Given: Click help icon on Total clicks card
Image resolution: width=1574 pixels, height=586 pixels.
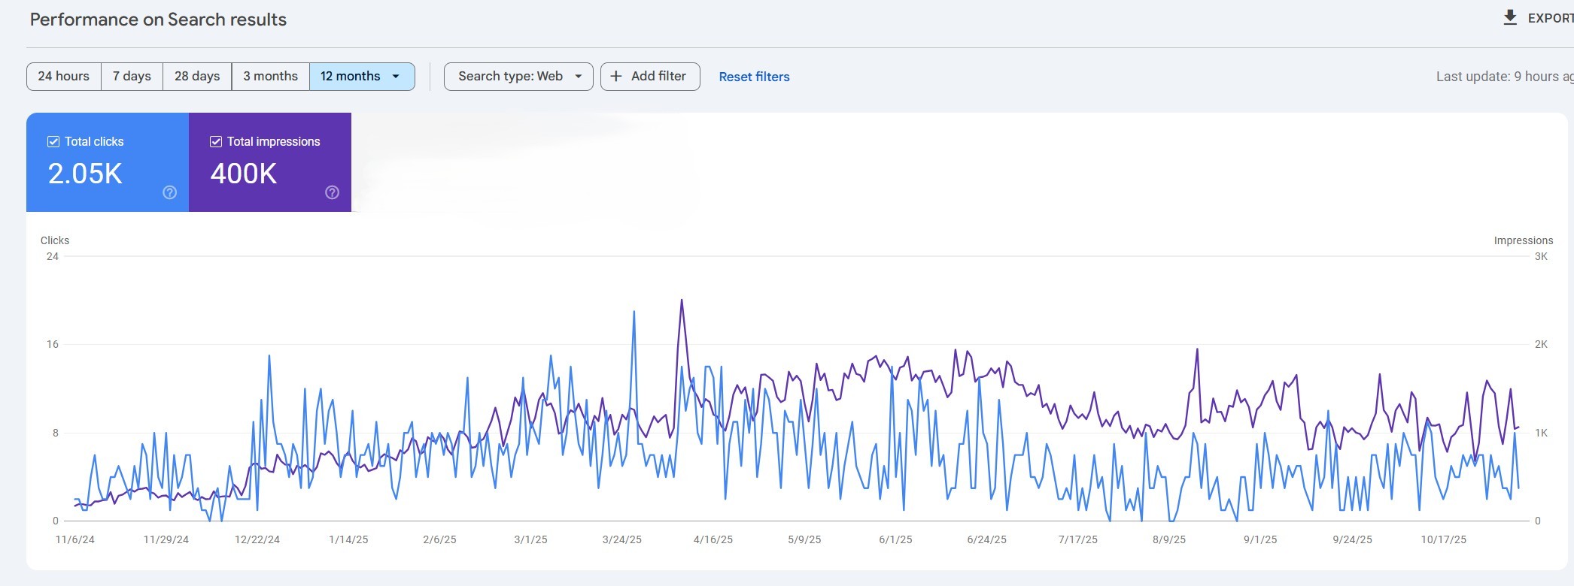Looking at the screenshot, I should point(170,192).
